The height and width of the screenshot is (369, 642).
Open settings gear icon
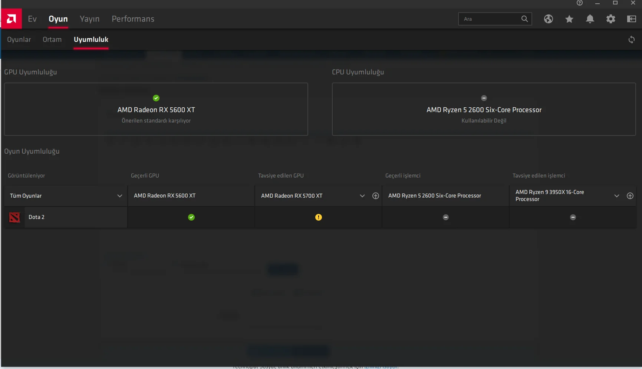[x=611, y=19]
